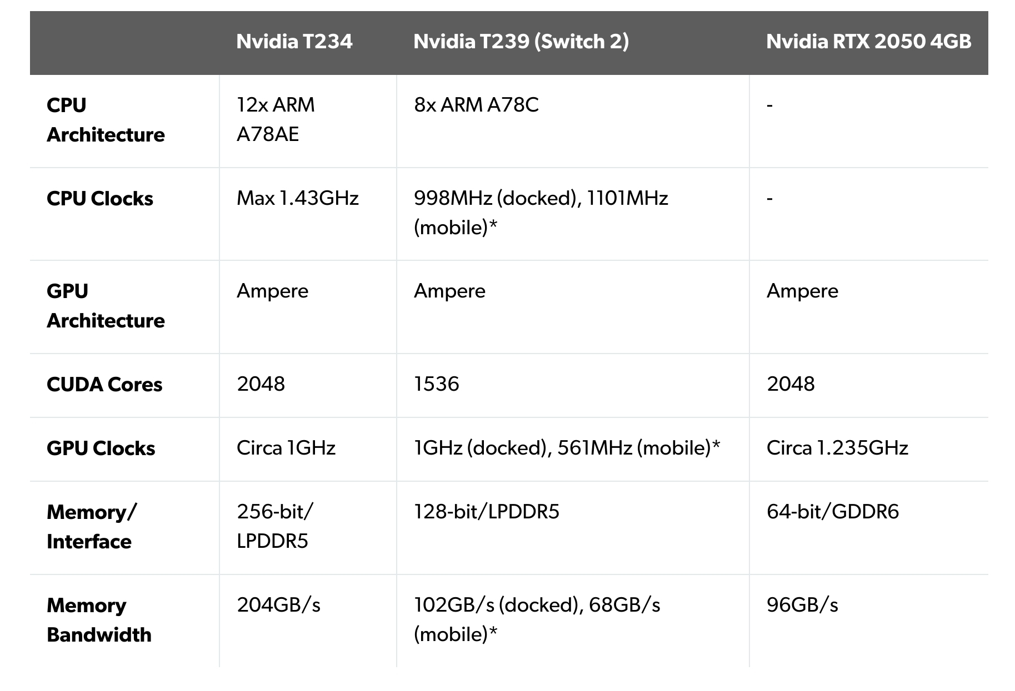The height and width of the screenshot is (691, 1015).
Task: Select the CPU Architecture row label
Action: 106,120
